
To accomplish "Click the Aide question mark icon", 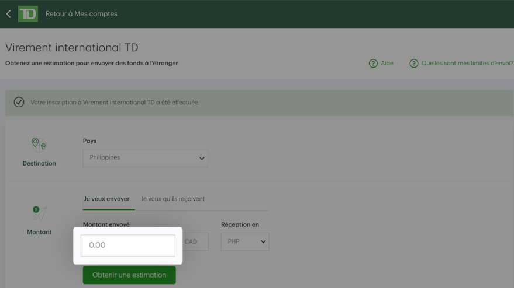I will (373, 64).
